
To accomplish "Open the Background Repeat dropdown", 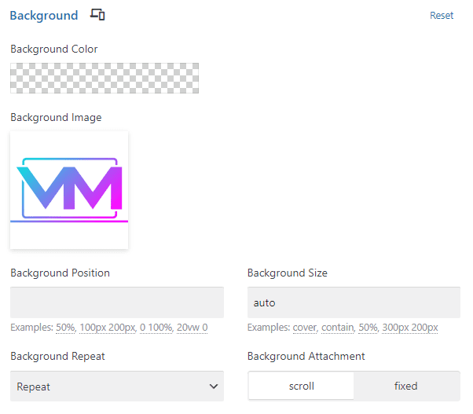I will [x=117, y=387].
